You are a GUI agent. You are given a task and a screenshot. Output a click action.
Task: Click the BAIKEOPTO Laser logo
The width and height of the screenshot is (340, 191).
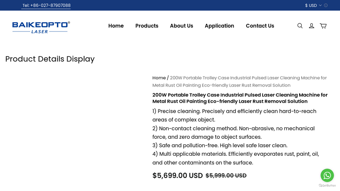tap(41, 27)
